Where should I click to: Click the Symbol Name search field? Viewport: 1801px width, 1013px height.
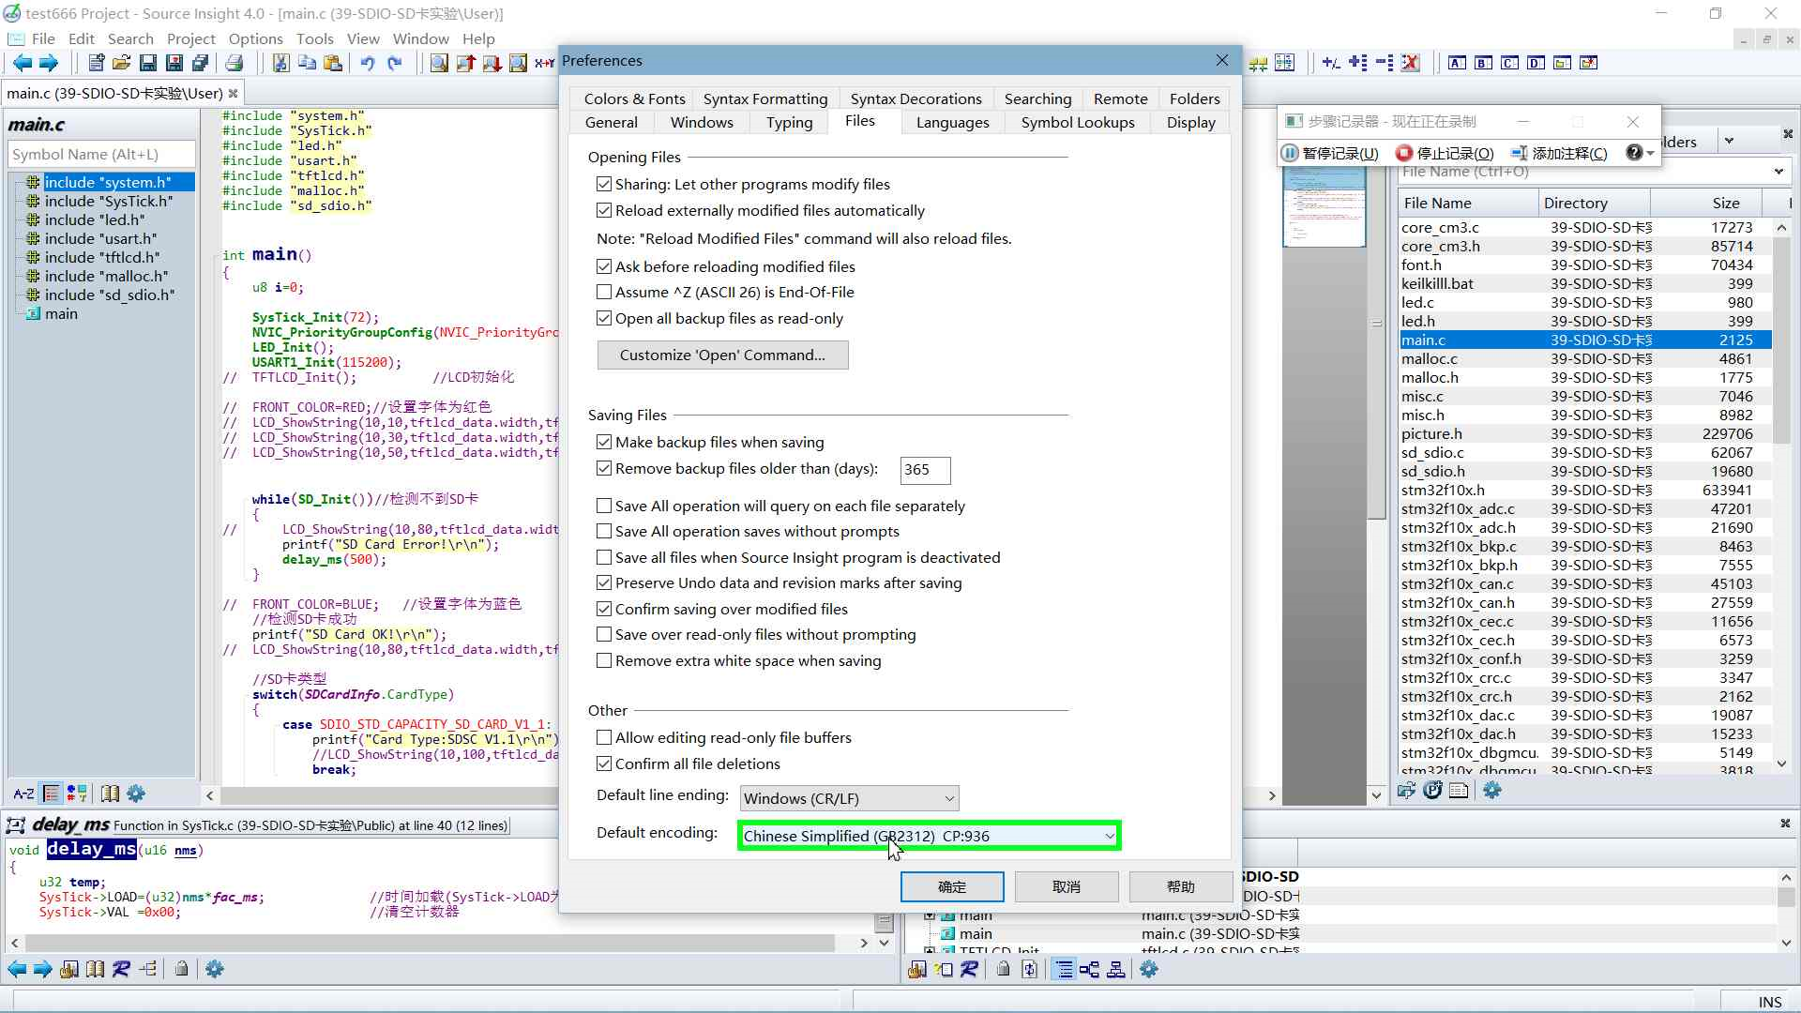click(x=101, y=155)
